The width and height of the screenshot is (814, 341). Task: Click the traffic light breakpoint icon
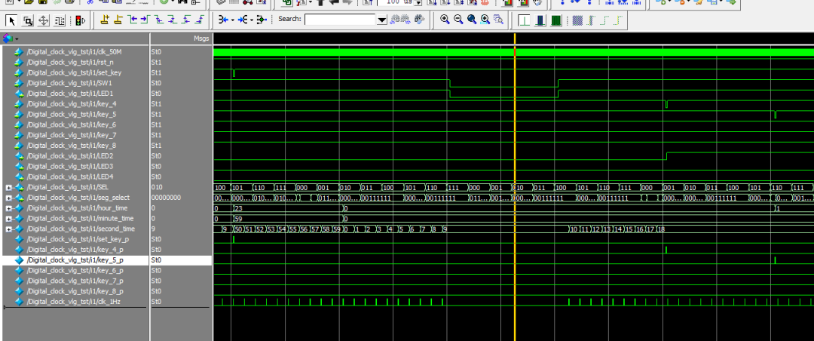pyautogui.click(x=80, y=20)
